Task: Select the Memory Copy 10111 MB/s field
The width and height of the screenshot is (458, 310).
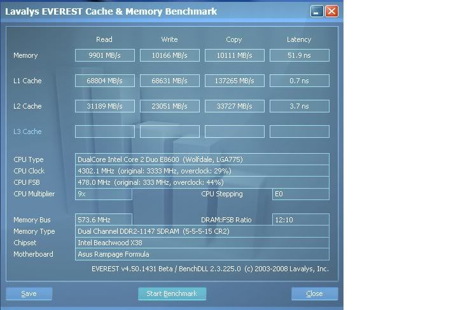Action: [x=235, y=55]
